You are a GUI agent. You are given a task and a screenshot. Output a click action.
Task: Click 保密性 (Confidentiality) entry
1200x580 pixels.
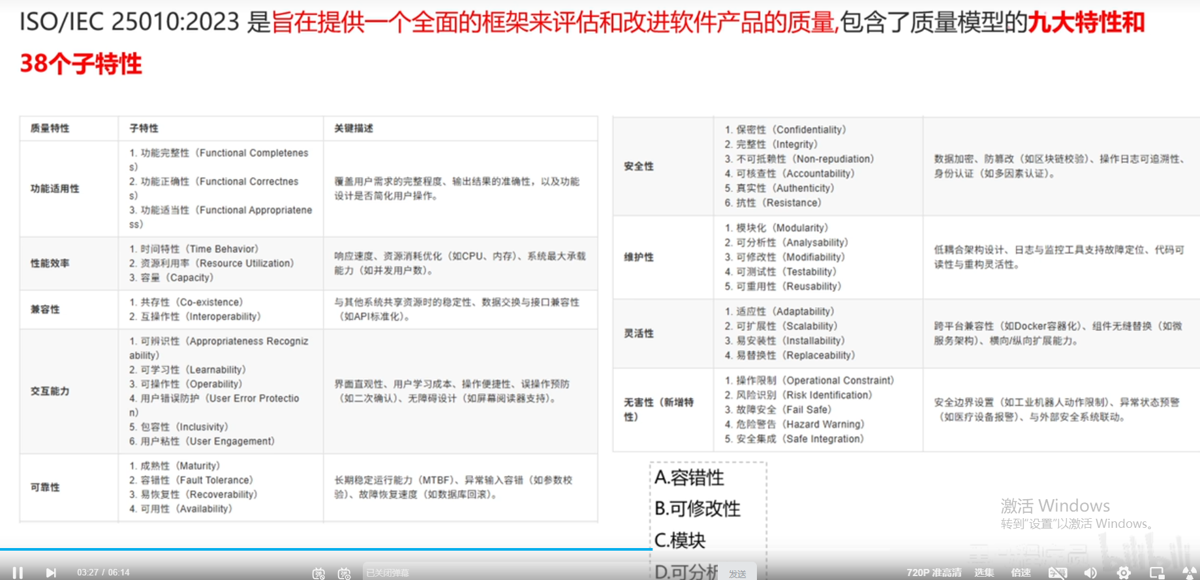tap(786, 130)
